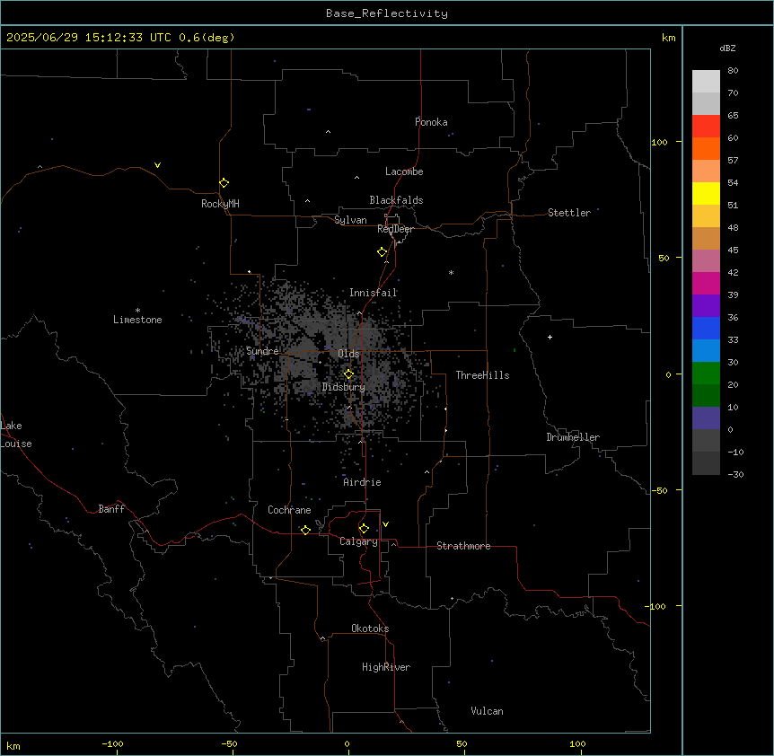The height and width of the screenshot is (756, 774).
Task: Click the yellow diamond marker above Calgary label
Action: (364, 529)
